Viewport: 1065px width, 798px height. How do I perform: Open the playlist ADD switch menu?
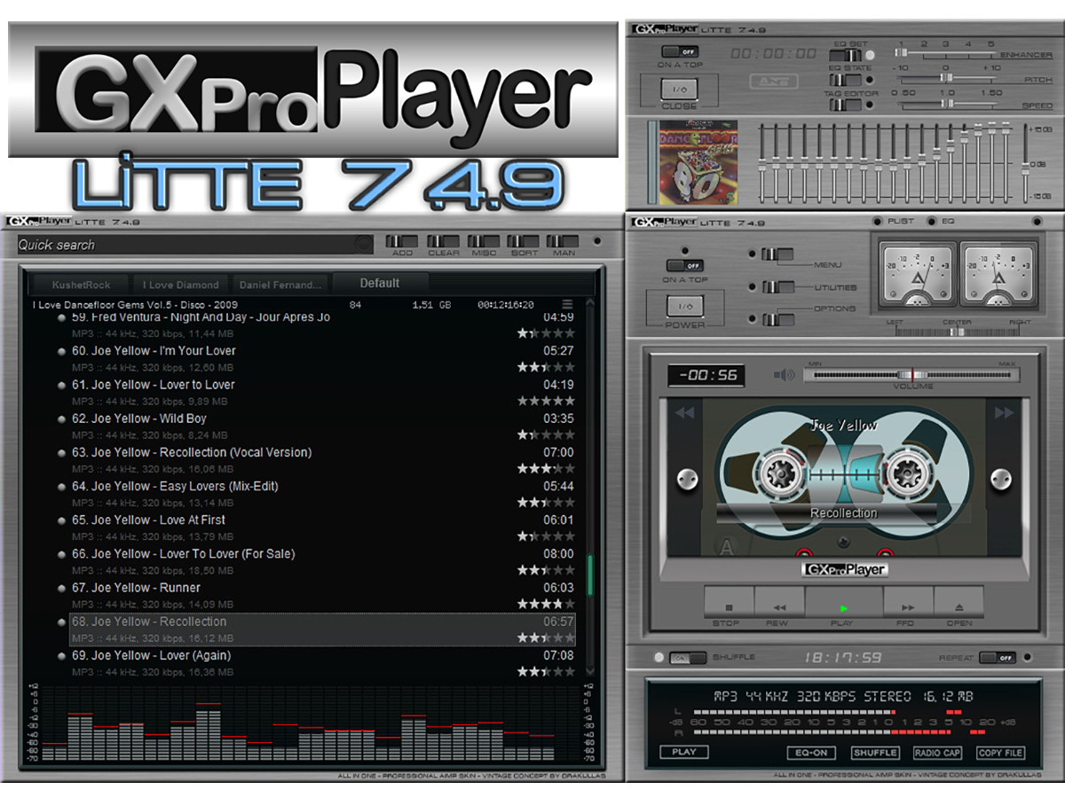(402, 241)
